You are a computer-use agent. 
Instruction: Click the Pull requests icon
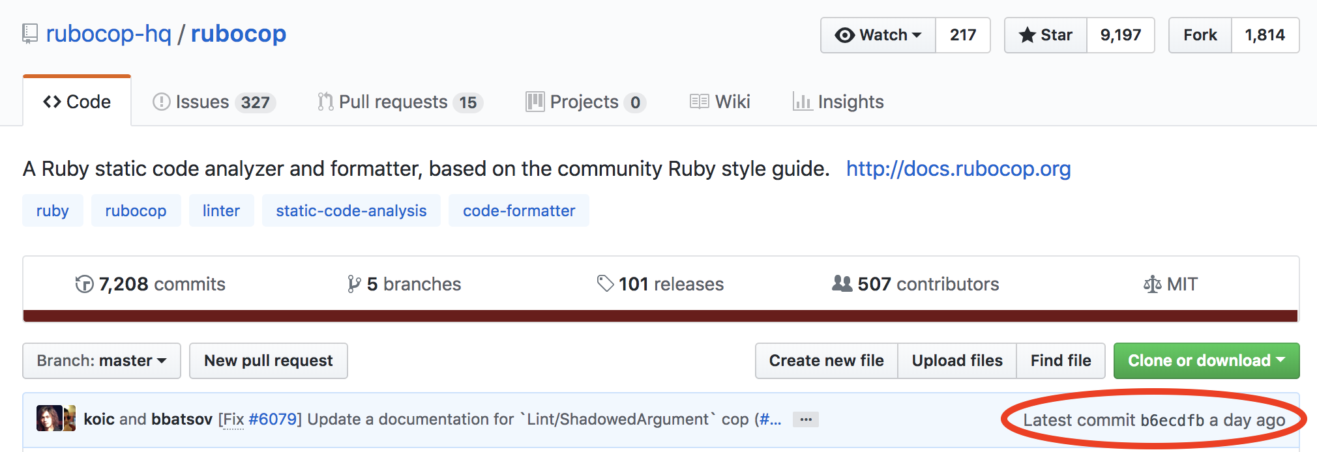(x=325, y=102)
